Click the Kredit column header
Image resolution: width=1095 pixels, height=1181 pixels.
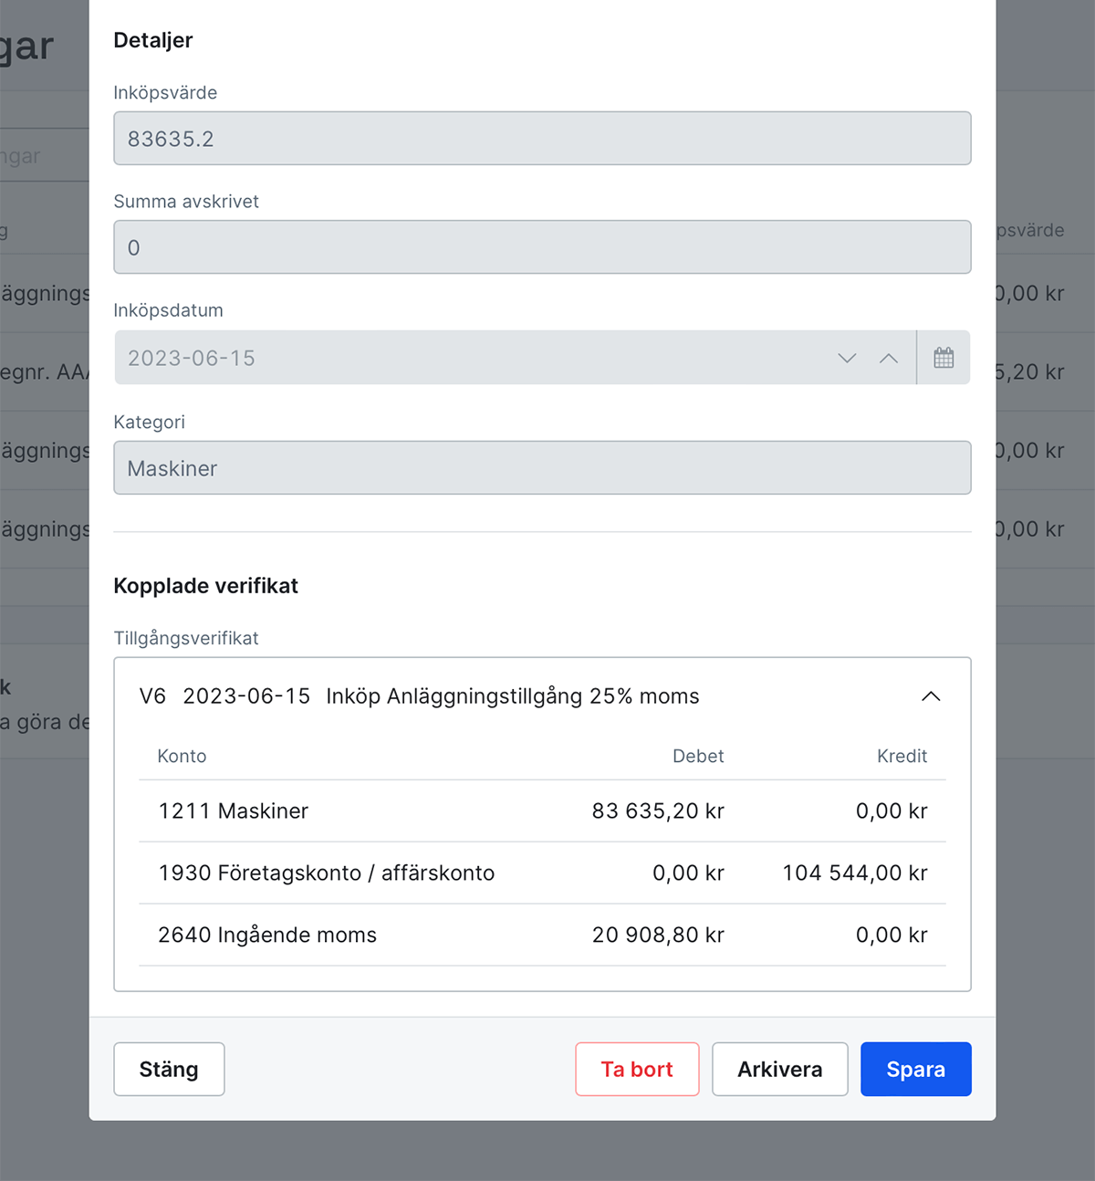(x=902, y=756)
